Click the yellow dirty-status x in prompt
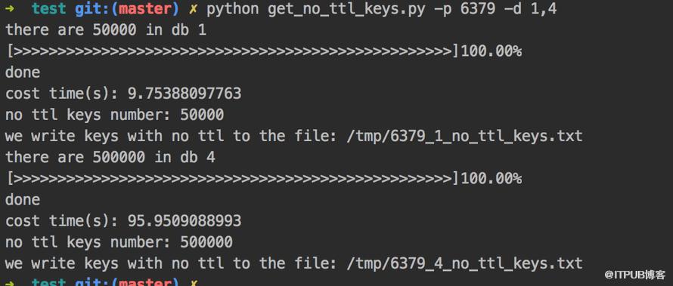Image resolution: width=673 pixels, height=286 pixels. [193, 9]
